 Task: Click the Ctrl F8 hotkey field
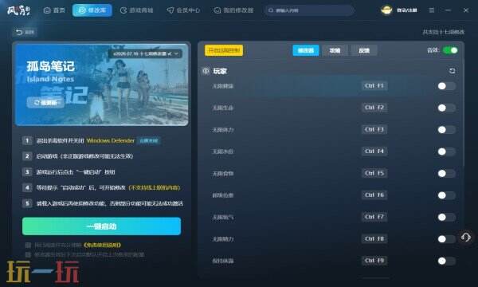point(374,238)
